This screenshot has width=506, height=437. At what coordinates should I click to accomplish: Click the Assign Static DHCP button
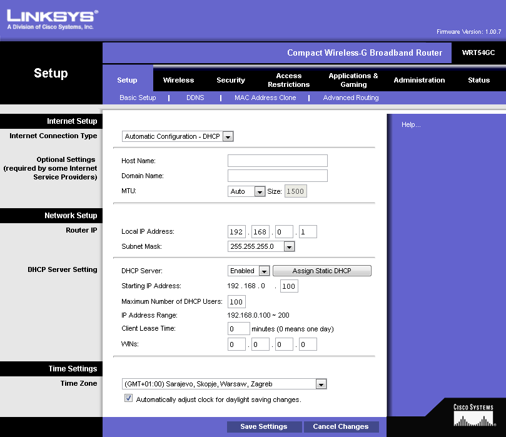tap(321, 270)
